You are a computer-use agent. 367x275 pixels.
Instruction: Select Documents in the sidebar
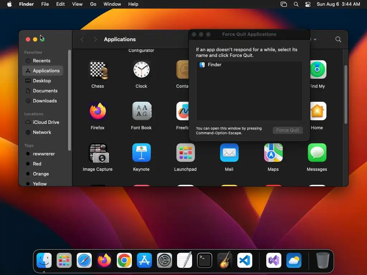[x=43, y=91]
